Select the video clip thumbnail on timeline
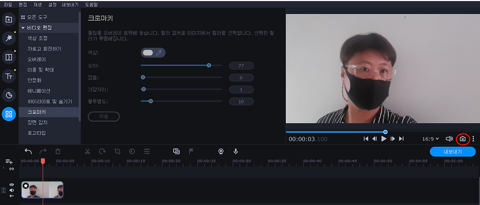The image size is (480, 205). (x=42, y=190)
